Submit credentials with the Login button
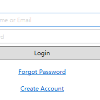Viewport: 100px width, 100px height. point(50,53)
